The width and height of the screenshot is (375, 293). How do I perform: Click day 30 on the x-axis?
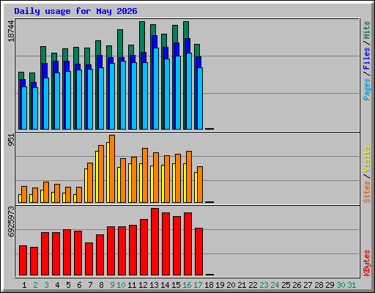pos(341,285)
